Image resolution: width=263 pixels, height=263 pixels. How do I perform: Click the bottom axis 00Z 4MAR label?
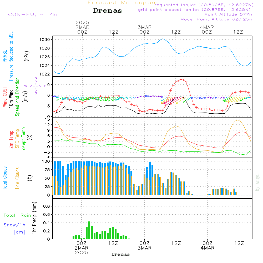click(x=208, y=246)
